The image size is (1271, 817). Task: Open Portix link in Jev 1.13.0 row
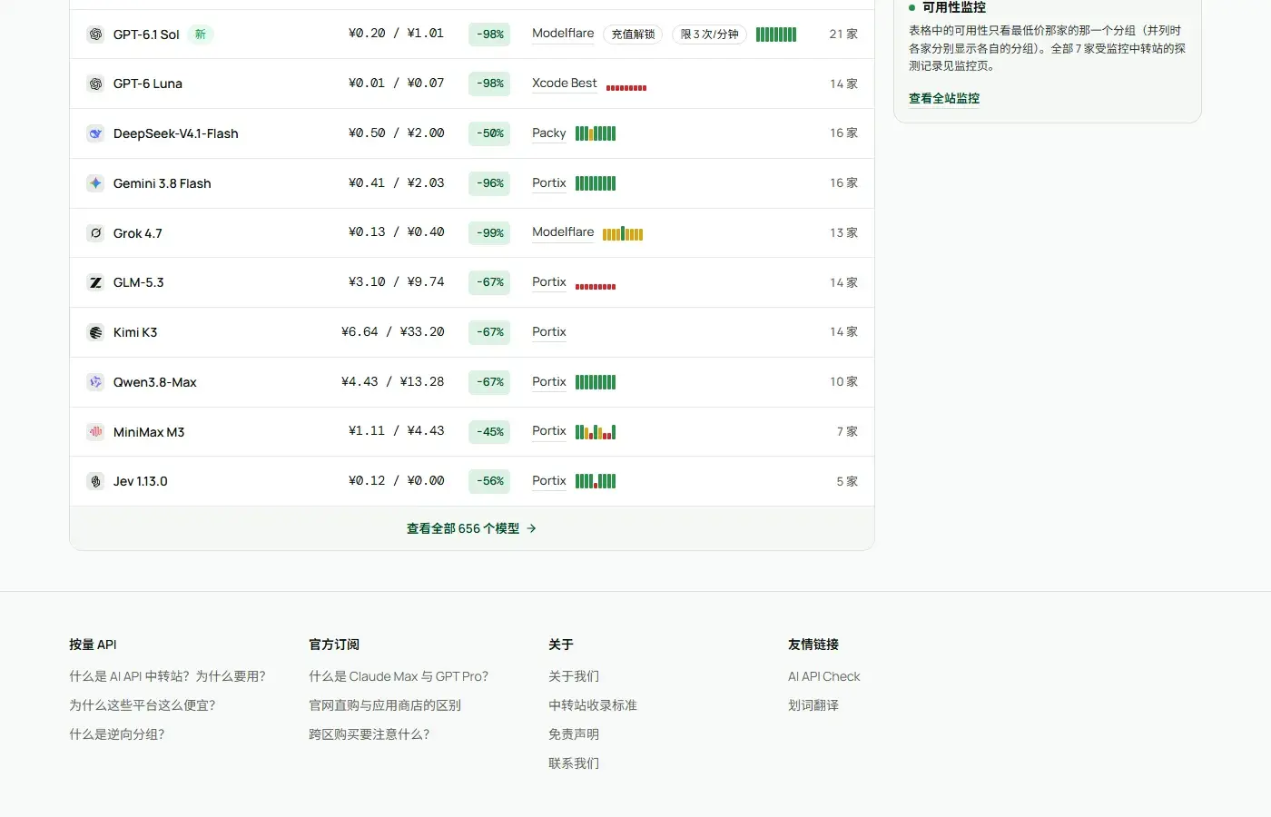pos(549,481)
